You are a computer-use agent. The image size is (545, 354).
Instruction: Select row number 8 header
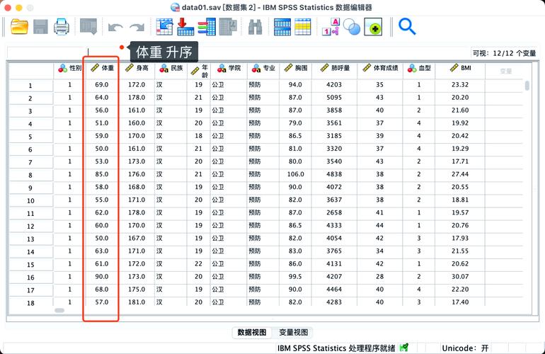30,176
